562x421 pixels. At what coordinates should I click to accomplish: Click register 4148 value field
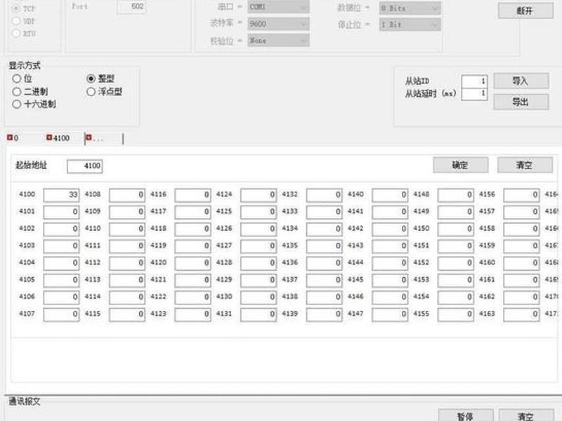click(455, 196)
